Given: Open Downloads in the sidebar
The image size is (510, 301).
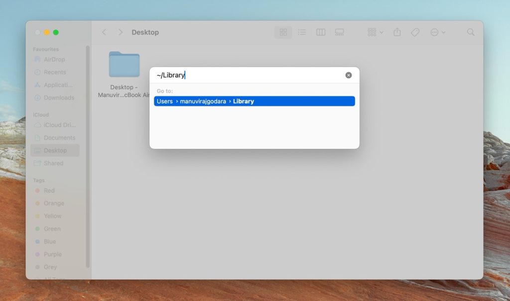Looking at the screenshot, I should coord(54,97).
